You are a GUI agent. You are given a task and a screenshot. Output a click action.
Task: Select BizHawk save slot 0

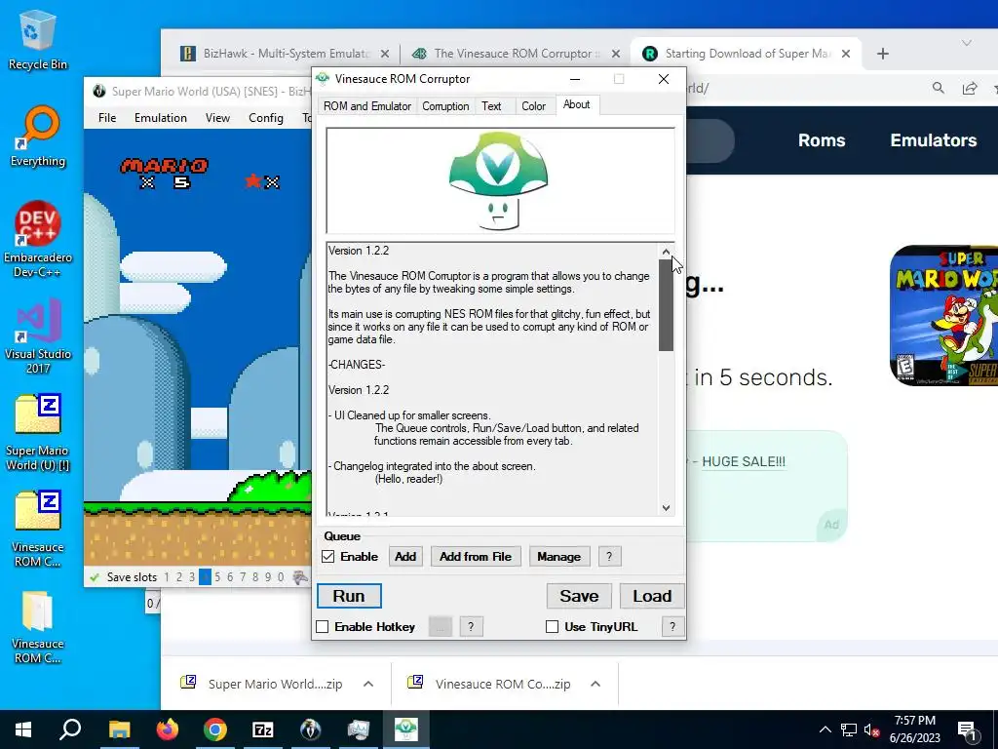pos(281,577)
